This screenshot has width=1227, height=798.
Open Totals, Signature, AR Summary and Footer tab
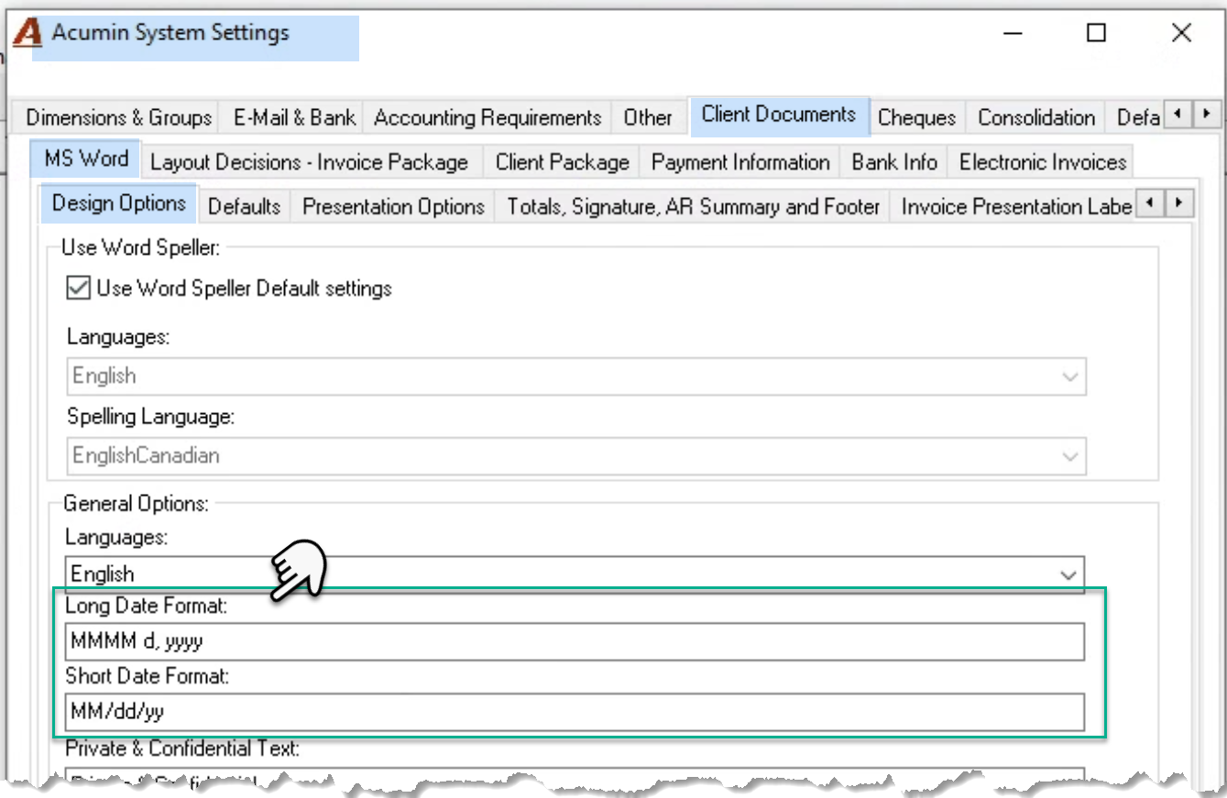pos(694,207)
